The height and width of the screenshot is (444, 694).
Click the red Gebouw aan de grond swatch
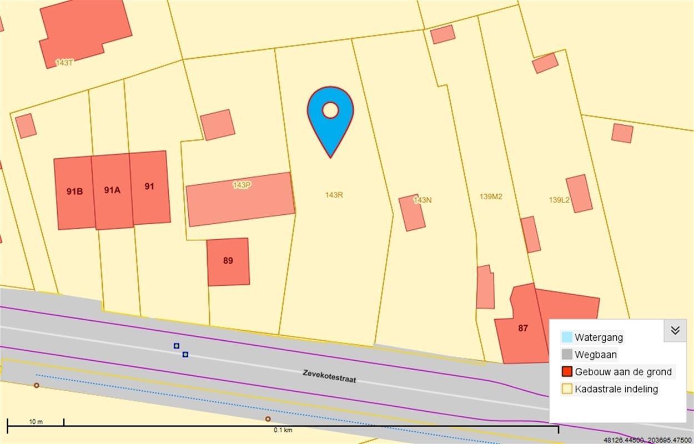[x=566, y=372]
